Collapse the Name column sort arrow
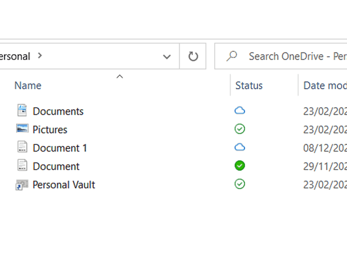 click(119, 76)
